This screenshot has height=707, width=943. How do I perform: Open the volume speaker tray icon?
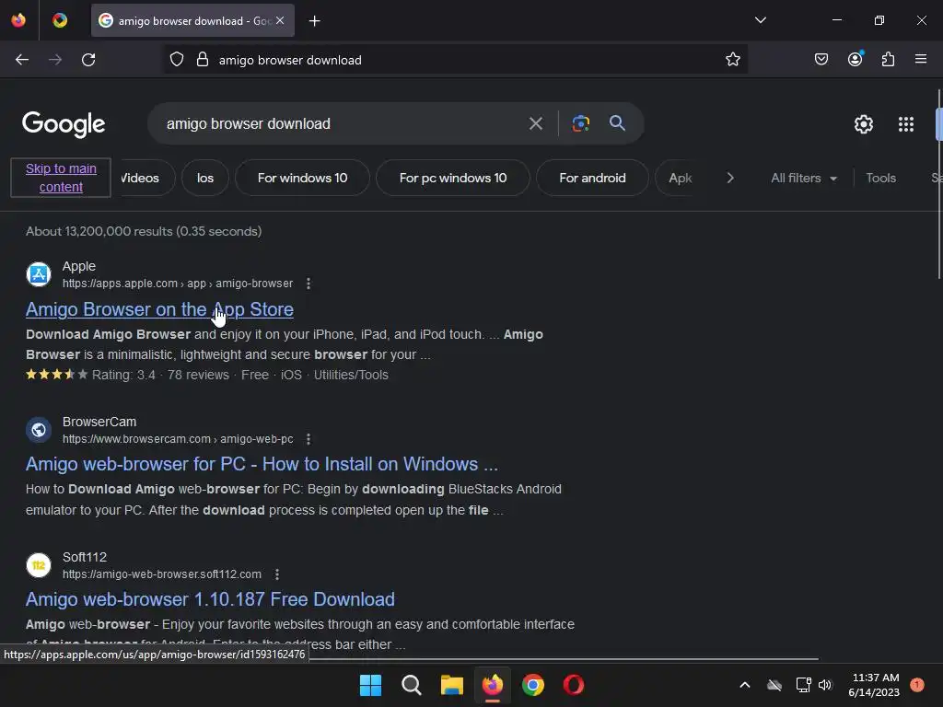[824, 685]
